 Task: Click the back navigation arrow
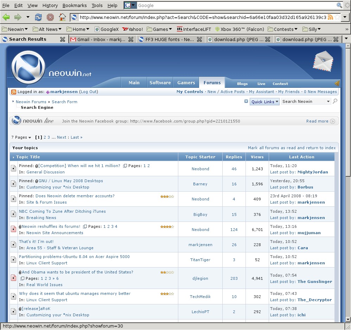pyautogui.click(x=6, y=16)
